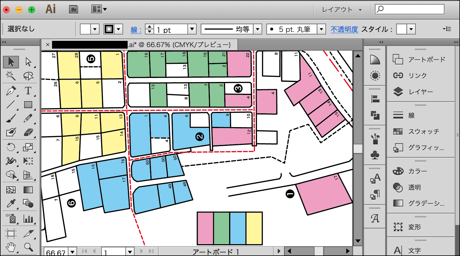460x256 pixels.
Task: Open the レイヤー panel
Action: (421, 92)
